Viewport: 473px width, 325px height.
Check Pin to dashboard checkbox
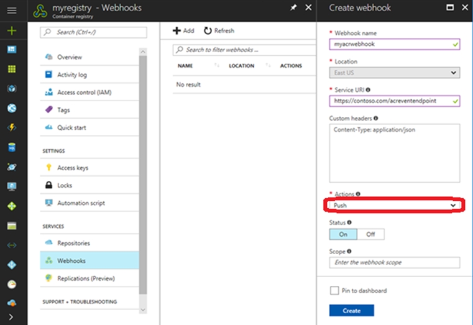point(334,290)
